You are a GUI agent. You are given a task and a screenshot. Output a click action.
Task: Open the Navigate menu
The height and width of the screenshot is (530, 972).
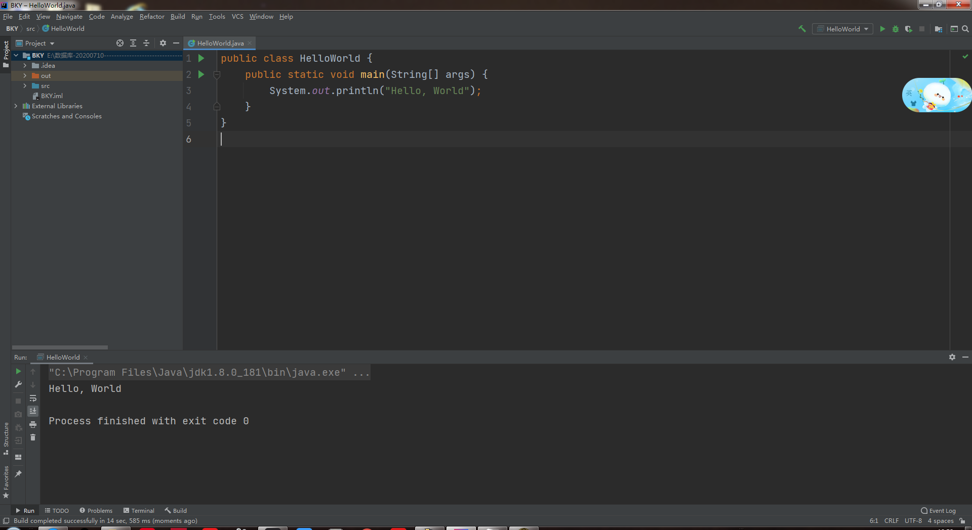click(69, 17)
